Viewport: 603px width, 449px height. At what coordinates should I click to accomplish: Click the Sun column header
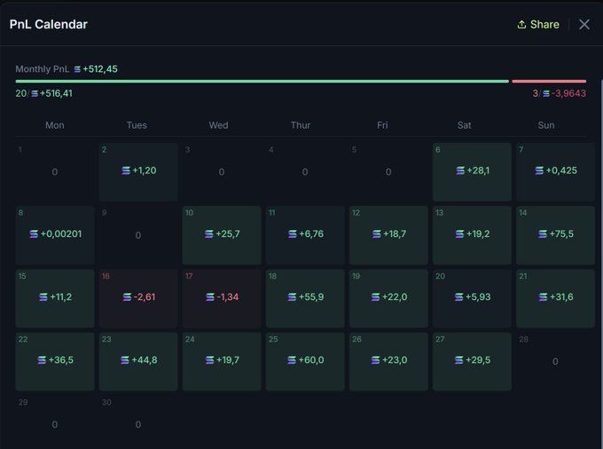tap(546, 125)
